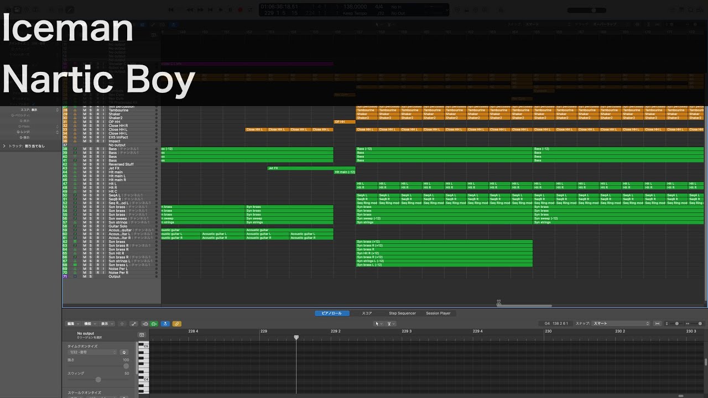
Task: Switch to the Step Sequencer tab
Action: (402, 313)
